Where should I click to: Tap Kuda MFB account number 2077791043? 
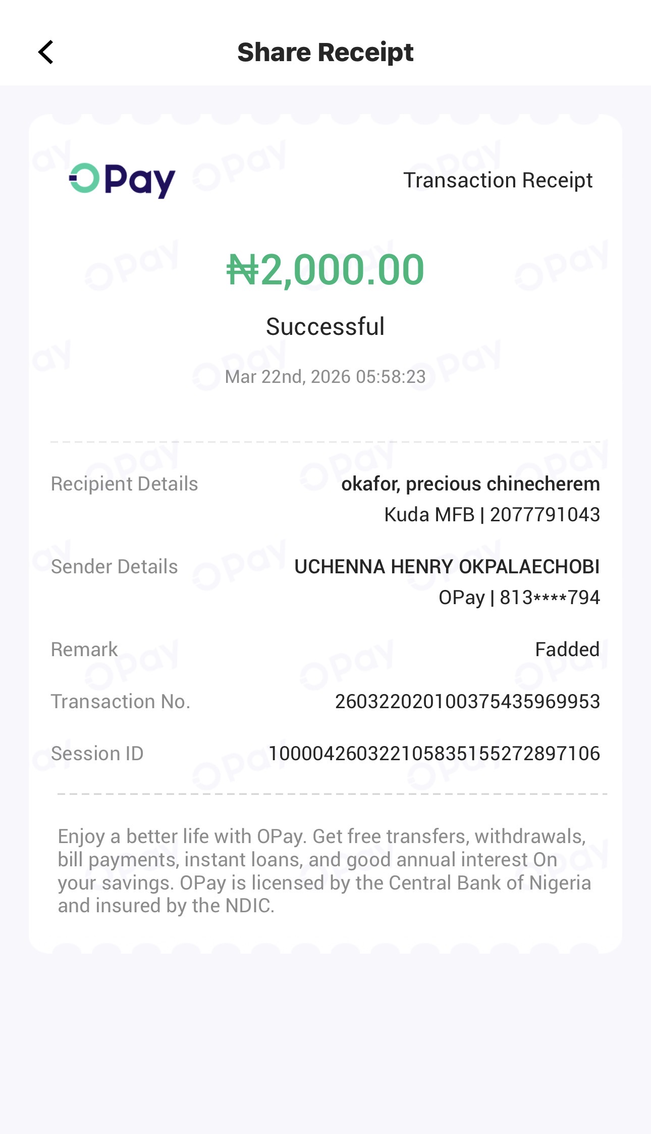pyautogui.click(x=492, y=515)
